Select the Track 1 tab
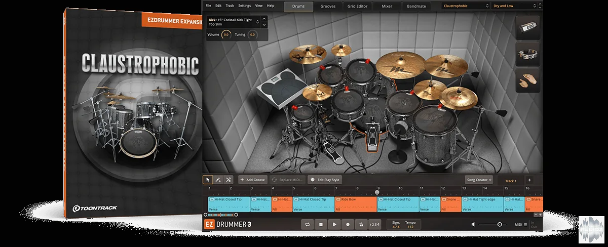This screenshot has height=247, width=608. point(511,180)
